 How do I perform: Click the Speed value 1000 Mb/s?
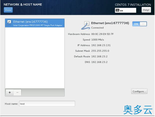pyautogui.click(x=98, y=40)
